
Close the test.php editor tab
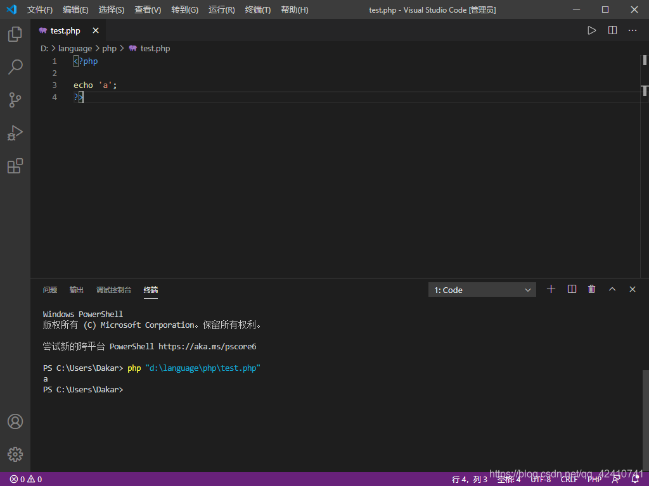96,30
